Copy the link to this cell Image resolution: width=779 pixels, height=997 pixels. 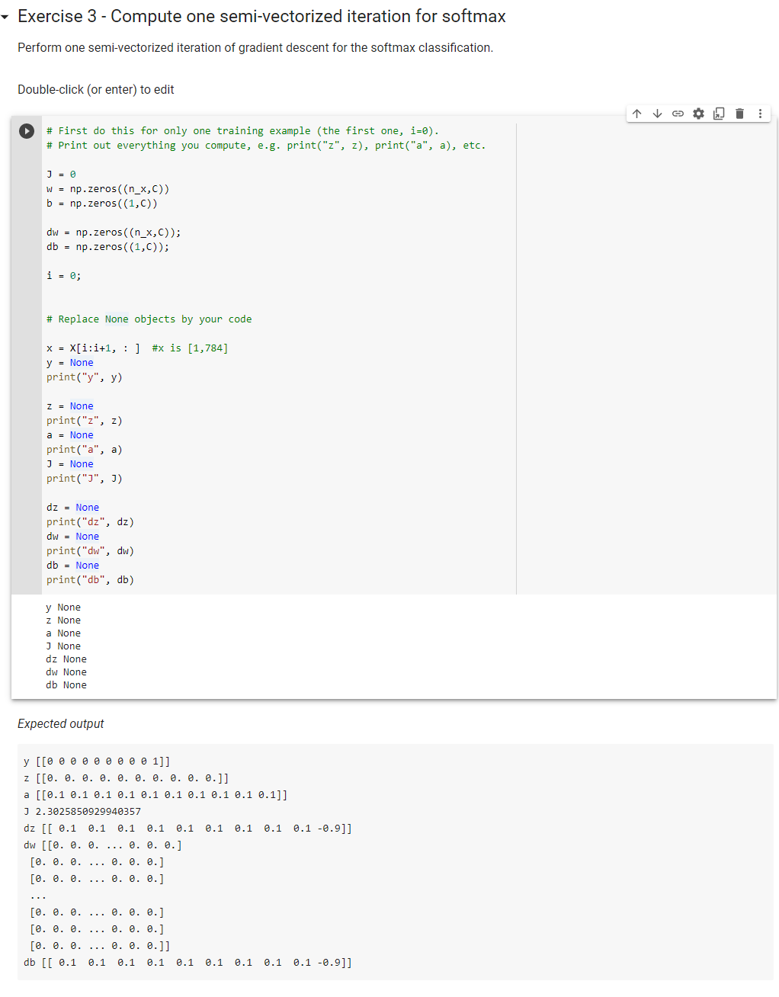(678, 113)
